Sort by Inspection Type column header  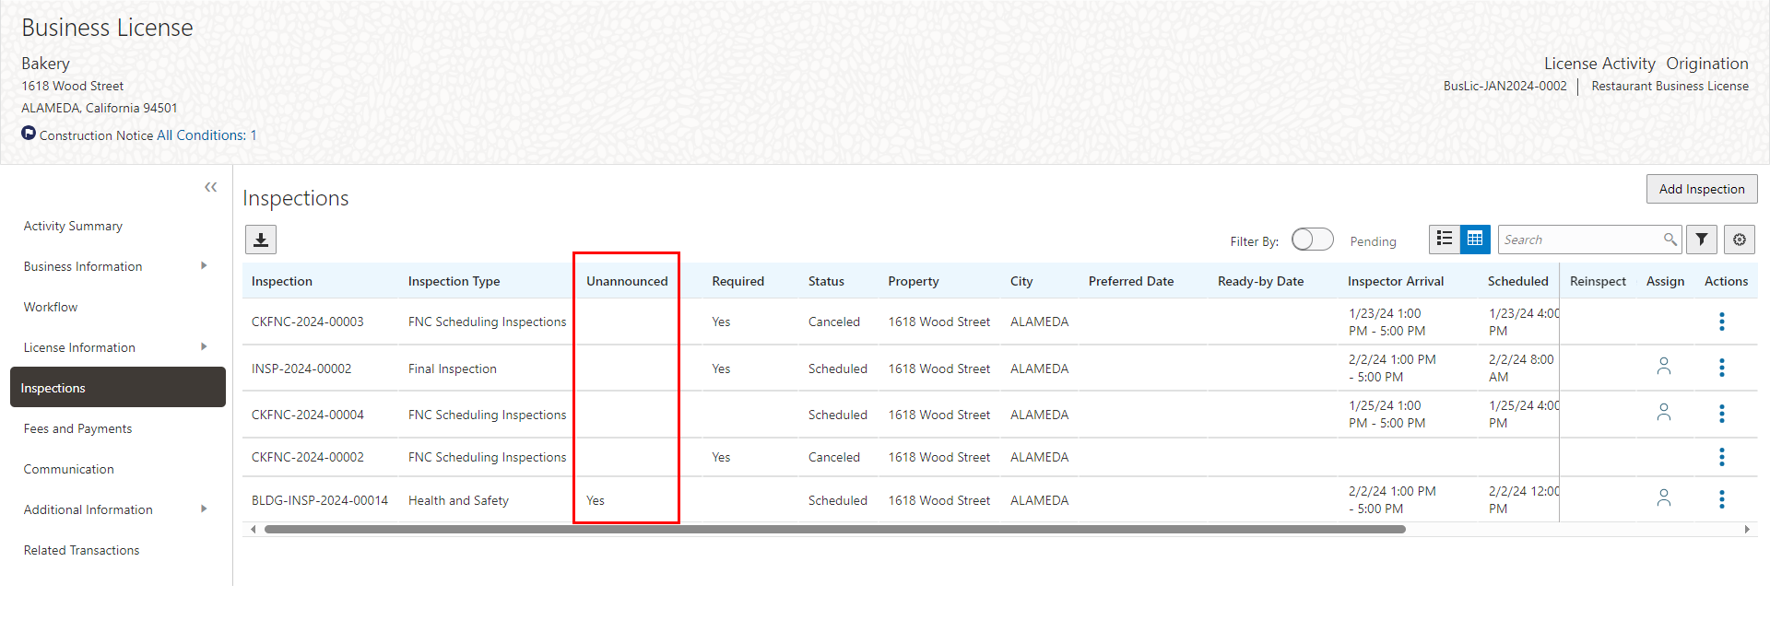pos(454,281)
